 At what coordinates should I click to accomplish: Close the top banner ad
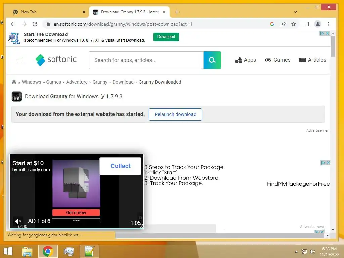(x=327, y=33)
